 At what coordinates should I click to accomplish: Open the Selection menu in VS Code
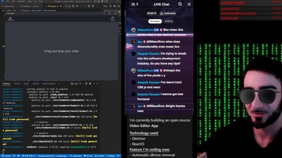[x=21, y=1]
